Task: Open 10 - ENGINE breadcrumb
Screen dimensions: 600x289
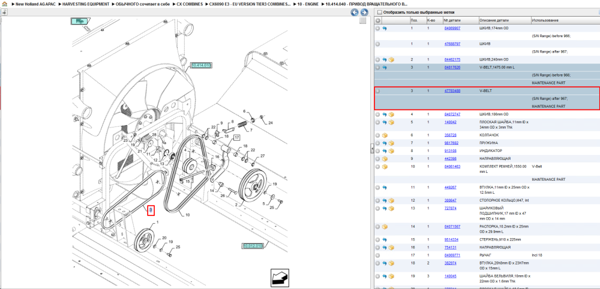Action: tap(308, 4)
